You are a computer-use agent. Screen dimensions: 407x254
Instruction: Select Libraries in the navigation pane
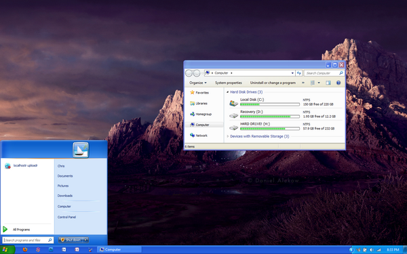(x=201, y=104)
